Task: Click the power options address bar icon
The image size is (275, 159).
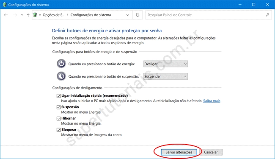Action: 35,15
